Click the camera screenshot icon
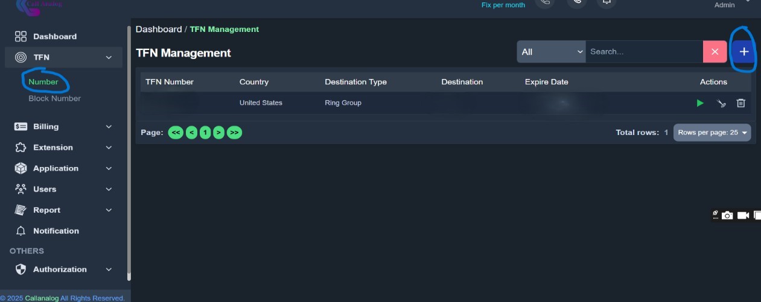 [x=727, y=215]
